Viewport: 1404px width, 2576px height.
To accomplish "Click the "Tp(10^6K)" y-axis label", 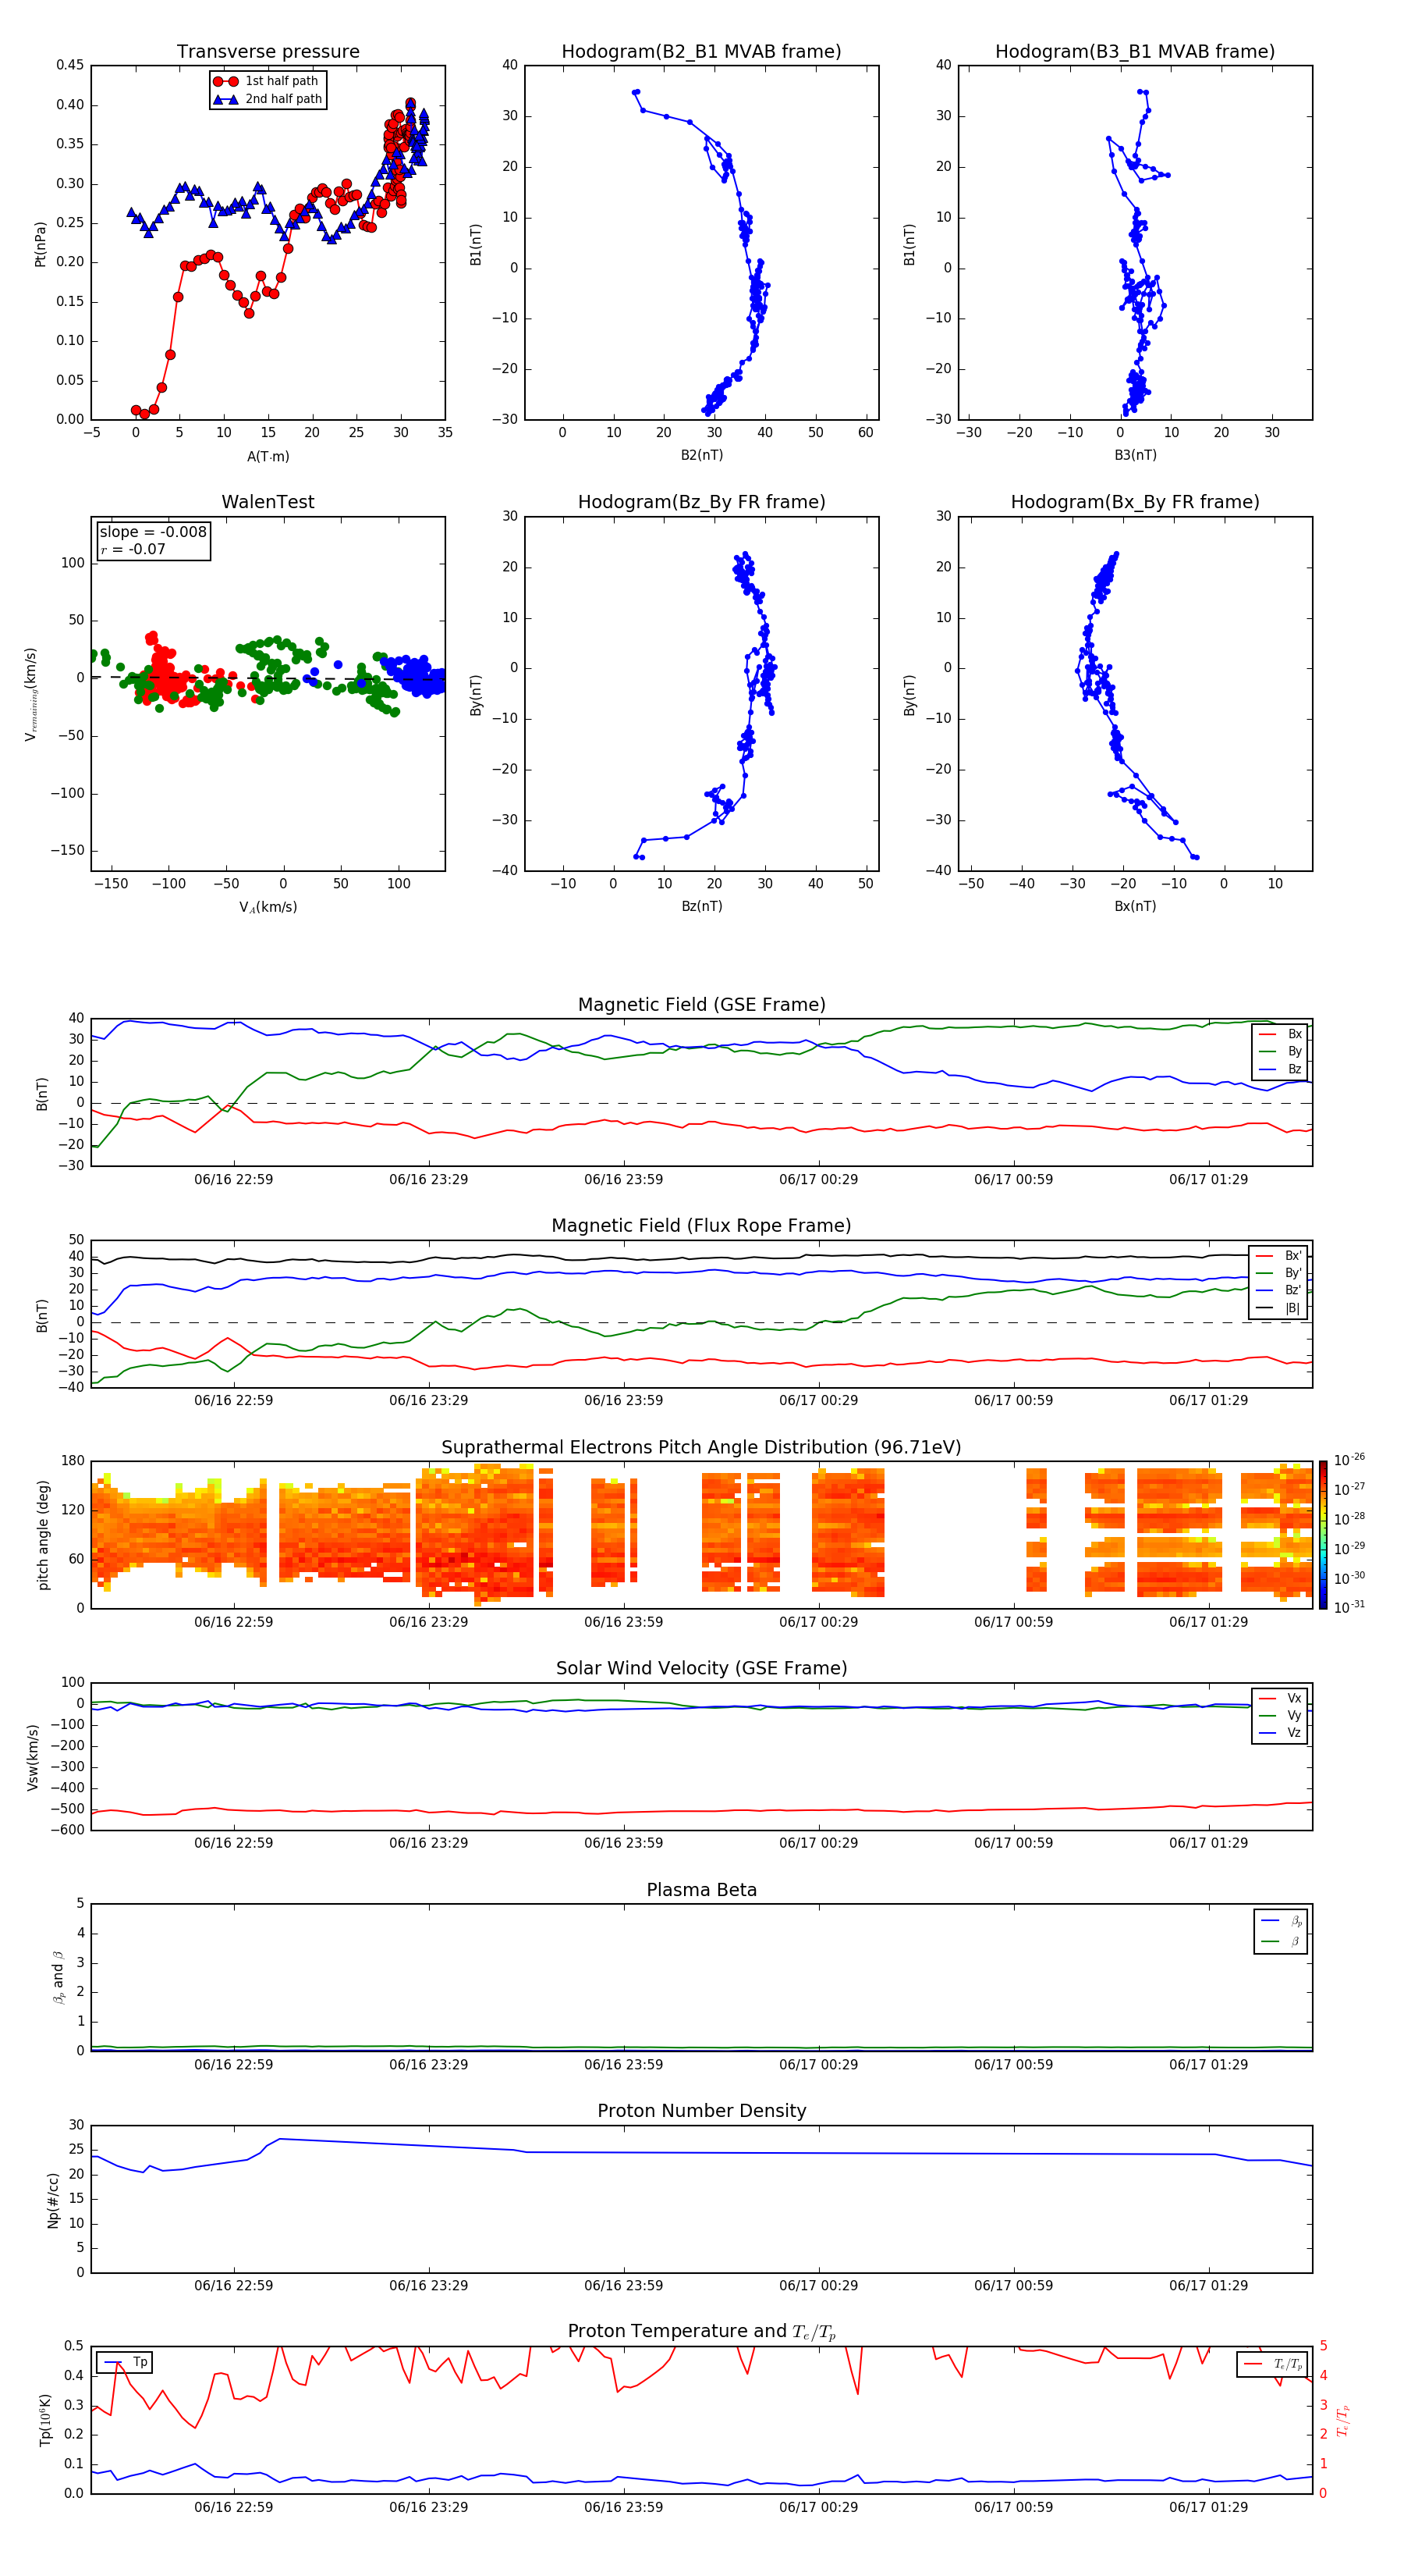I will click(45, 2420).
